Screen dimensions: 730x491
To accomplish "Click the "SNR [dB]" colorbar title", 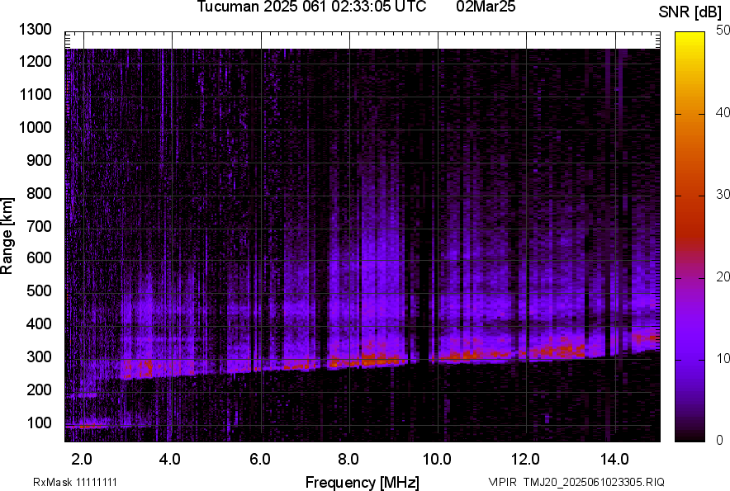I will (x=690, y=12).
